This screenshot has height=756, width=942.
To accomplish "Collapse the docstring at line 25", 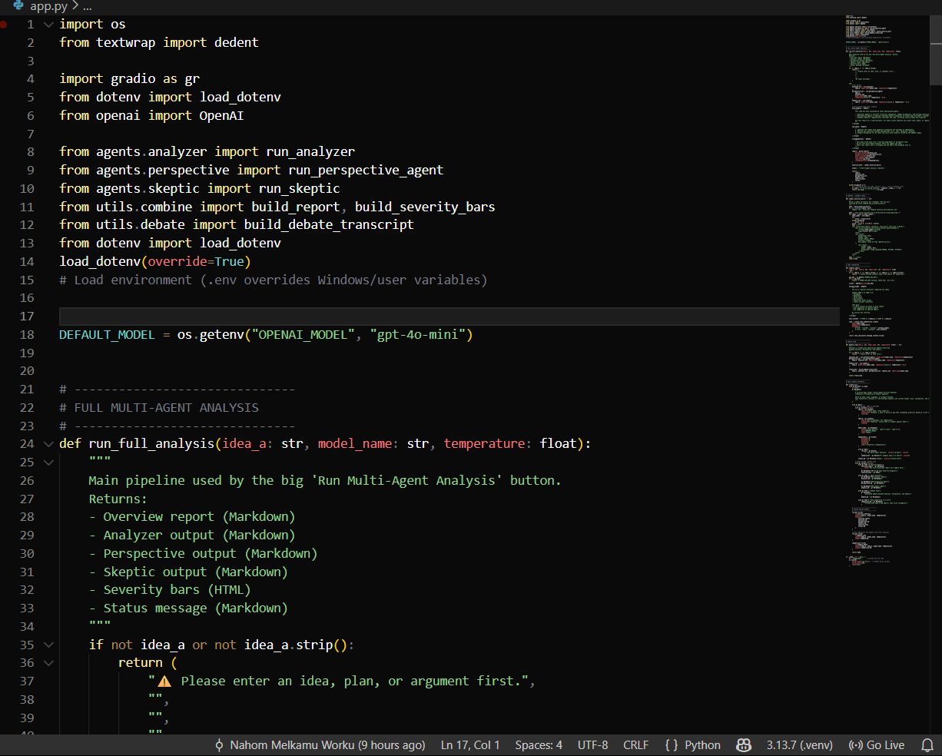I will [x=49, y=463].
